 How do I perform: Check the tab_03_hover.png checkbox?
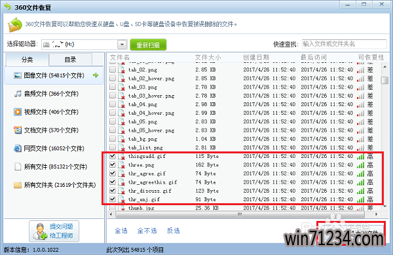point(113,96)
